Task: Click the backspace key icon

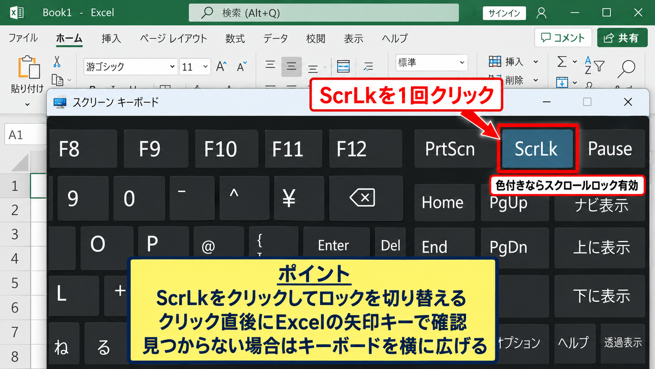Action: click(x=365, y=198)
